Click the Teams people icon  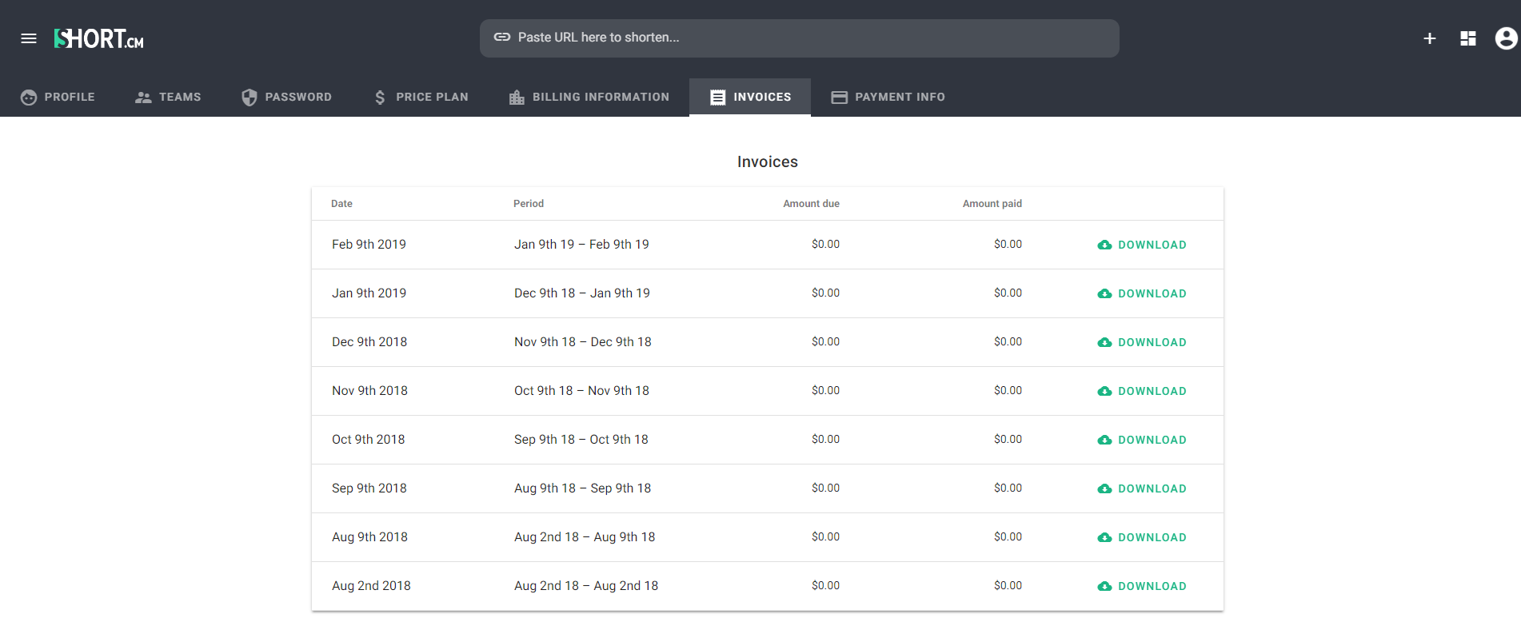click(143, 98)
